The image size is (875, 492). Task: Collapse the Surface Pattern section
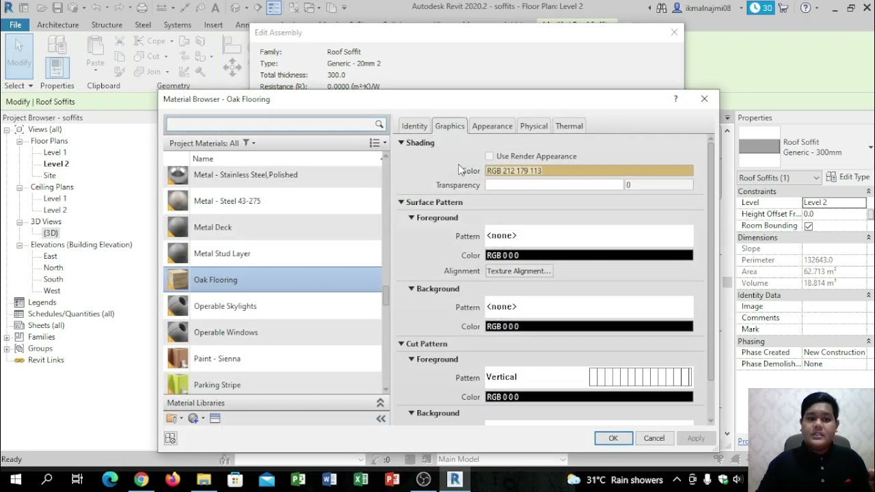coord(401,202)
